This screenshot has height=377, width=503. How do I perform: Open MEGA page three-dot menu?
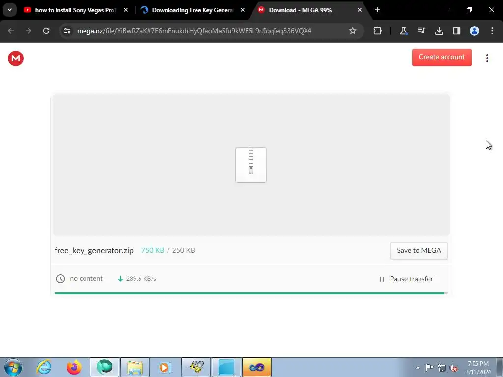pyautogui.click(x=487, y=58)
